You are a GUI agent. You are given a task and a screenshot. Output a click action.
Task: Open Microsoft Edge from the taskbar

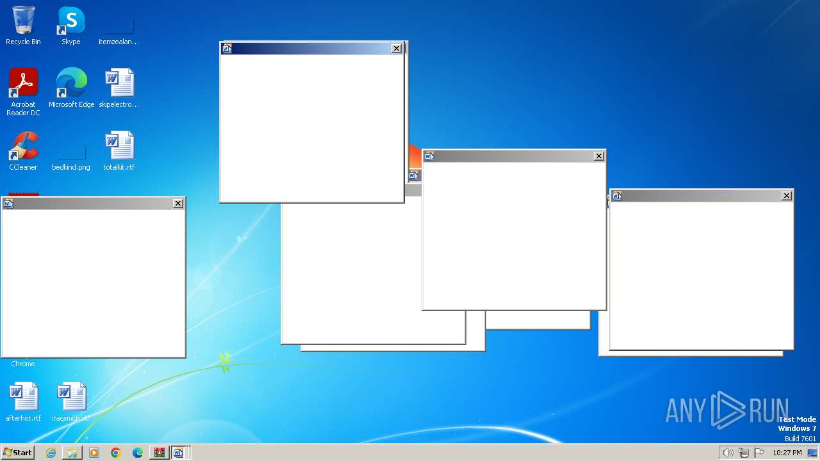[x=137, y=453]
